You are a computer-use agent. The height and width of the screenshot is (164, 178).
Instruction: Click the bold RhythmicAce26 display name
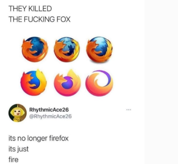pos(49,110)
